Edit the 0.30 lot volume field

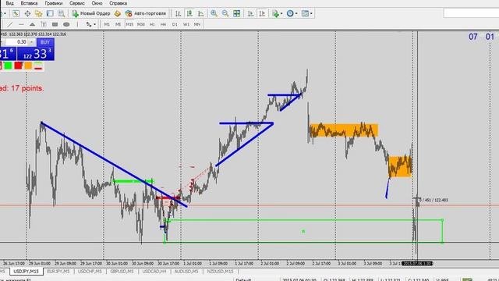click(17, 42)
